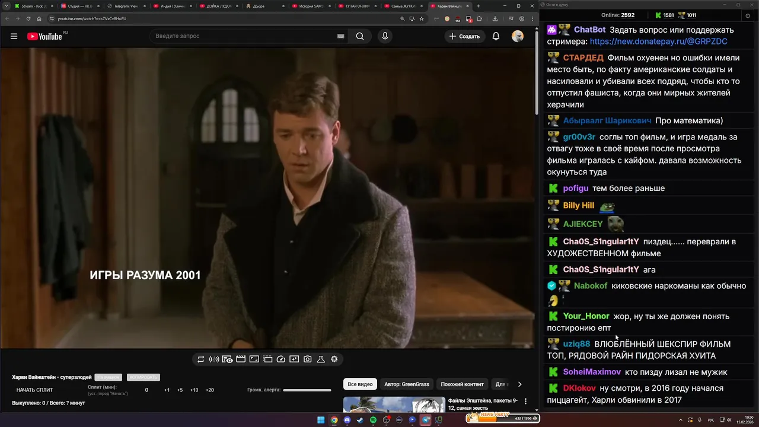Click the КОПИРОВАТЬ button

[142, 377]
